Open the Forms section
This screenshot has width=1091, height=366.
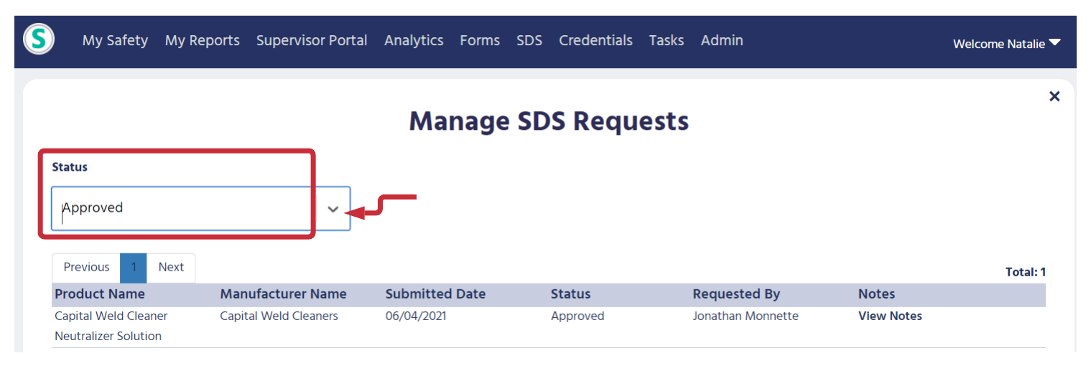pyautogui.click(x=480, y=41)
